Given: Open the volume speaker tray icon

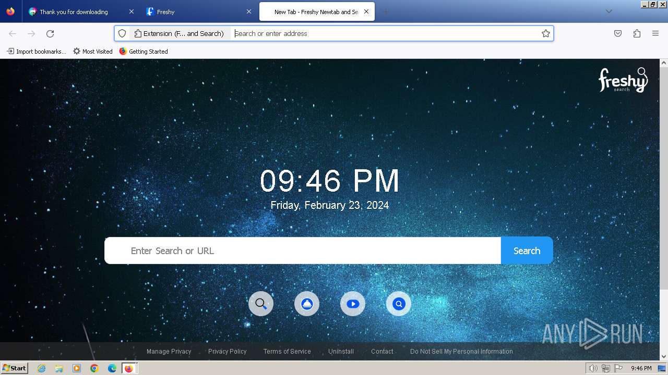Looking at the screenshot, I should (x=593, y=368).
